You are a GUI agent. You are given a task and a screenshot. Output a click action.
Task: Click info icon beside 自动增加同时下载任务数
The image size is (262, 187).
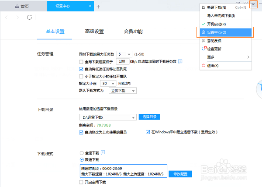[180, 61]
